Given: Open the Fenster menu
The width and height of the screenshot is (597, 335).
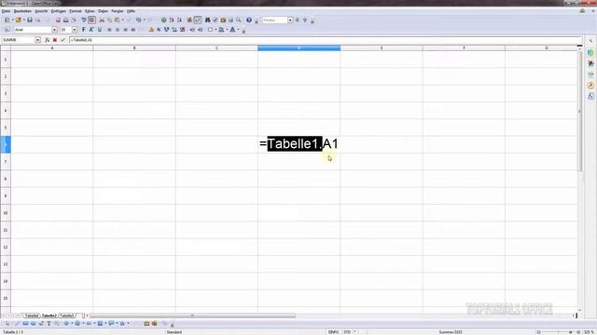Looking at the screenshot, I should (x=117, y=11).
